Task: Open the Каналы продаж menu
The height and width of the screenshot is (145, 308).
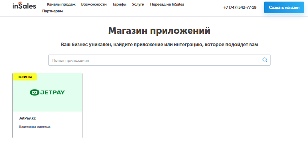Action: tap(61, 4)
